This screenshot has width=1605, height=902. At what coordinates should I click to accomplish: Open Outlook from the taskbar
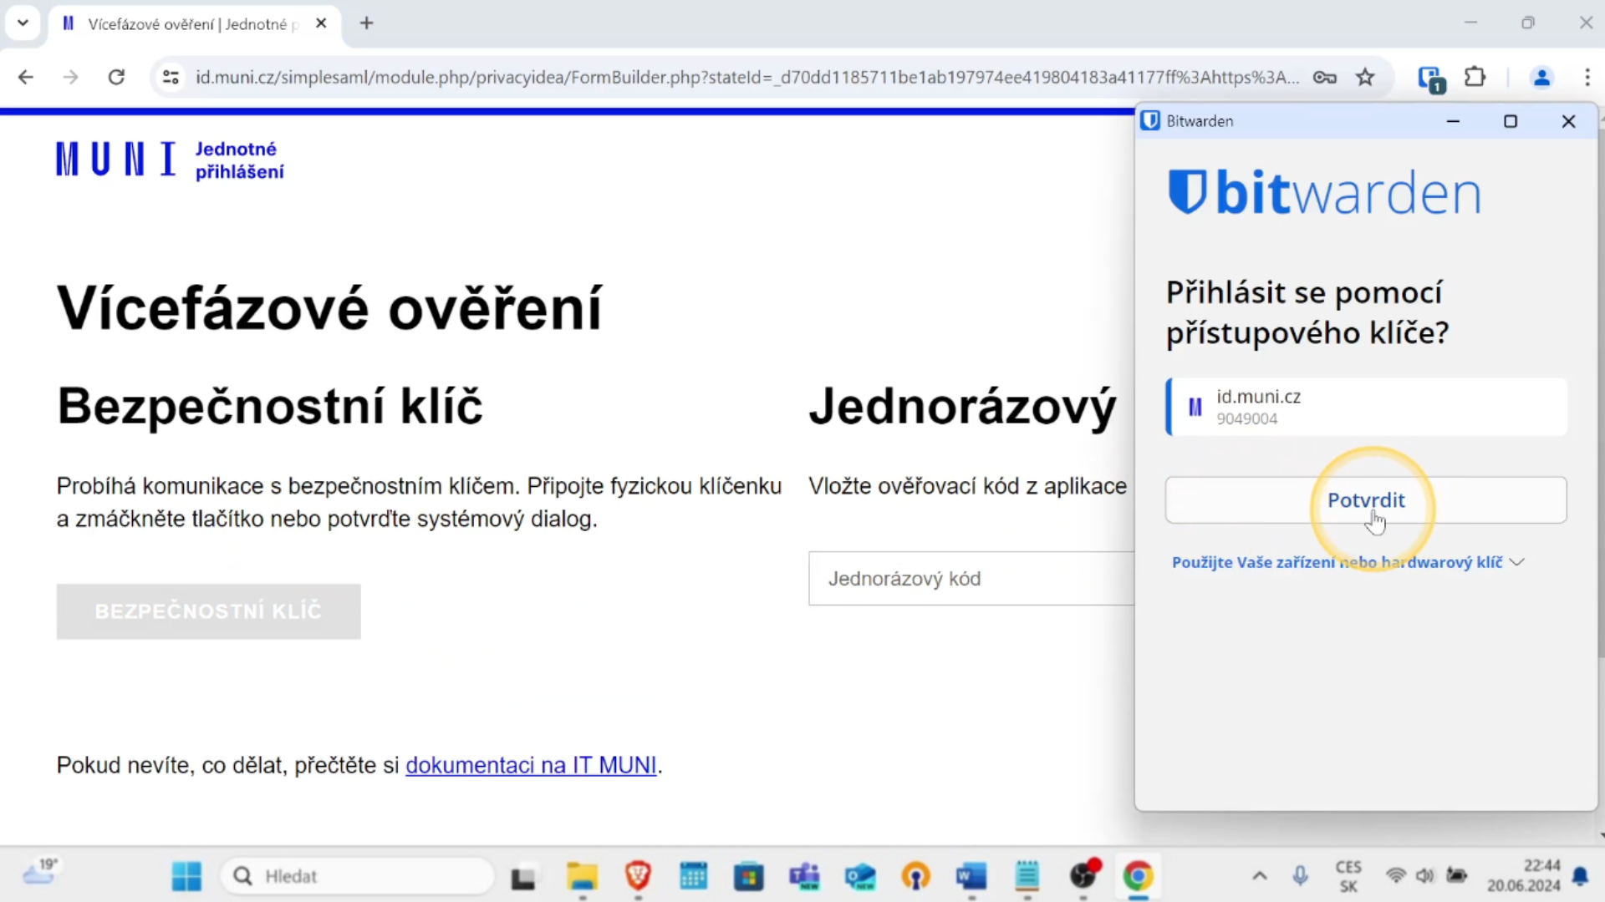[x=860, y=876]
